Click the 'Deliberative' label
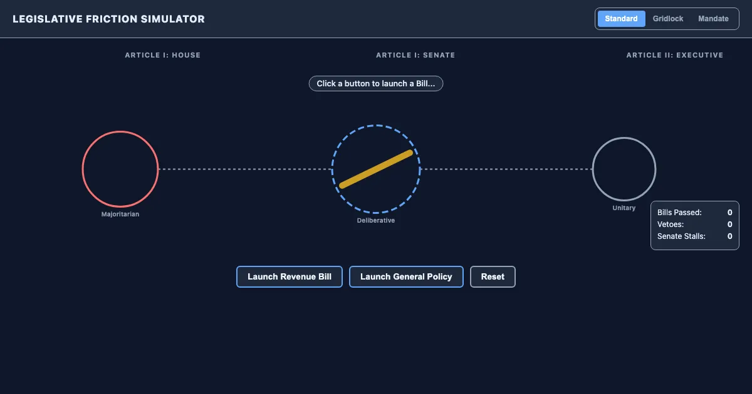This screenshot has height=394, width=752. coord(376,221)
